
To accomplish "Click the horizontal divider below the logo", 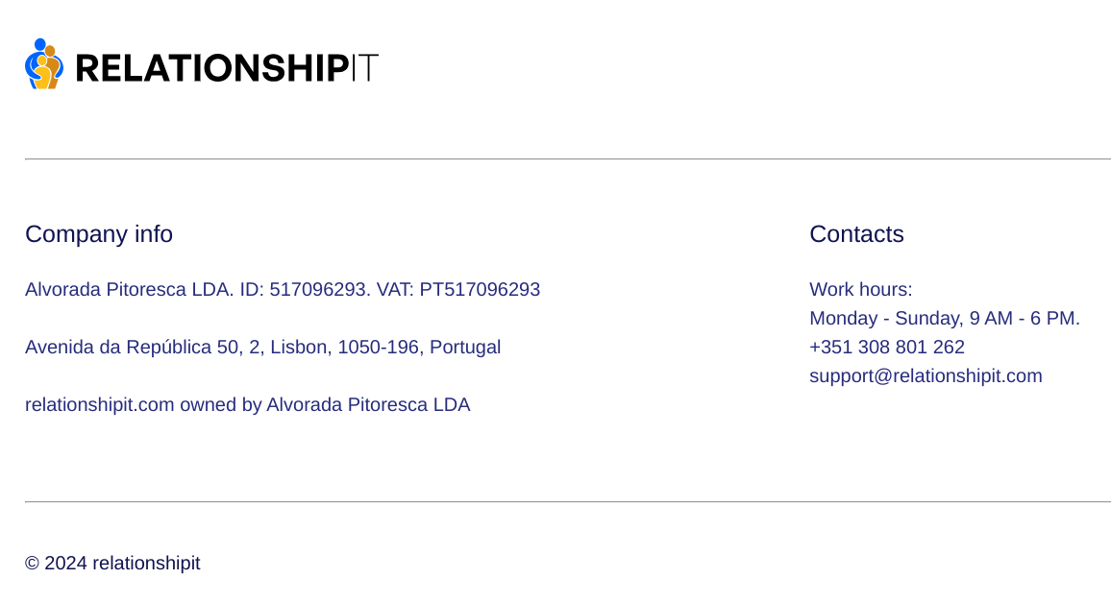I will [x=568, y=159].
